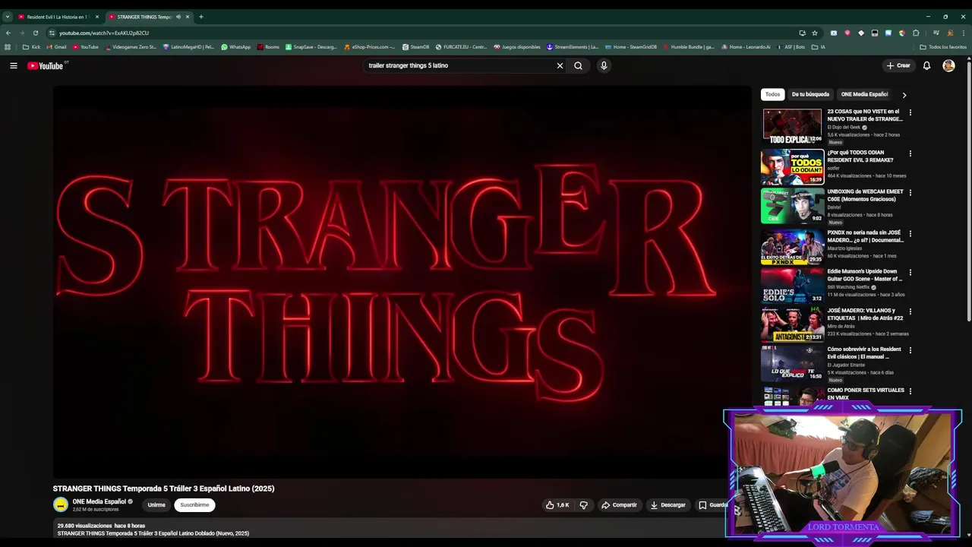
Task: Open the media control icon in toolbar
Action: [936, 33]
